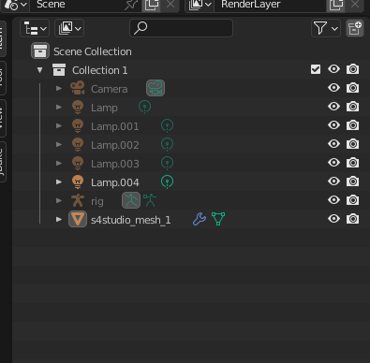Screen dimensions: 370x363
Task: Select the s4studio_mesh_1 name
Action: click(131, 220)
